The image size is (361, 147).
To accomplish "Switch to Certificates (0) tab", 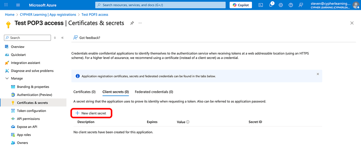I will pos(84,92).
